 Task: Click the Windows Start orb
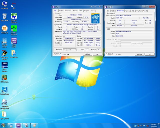3,125
